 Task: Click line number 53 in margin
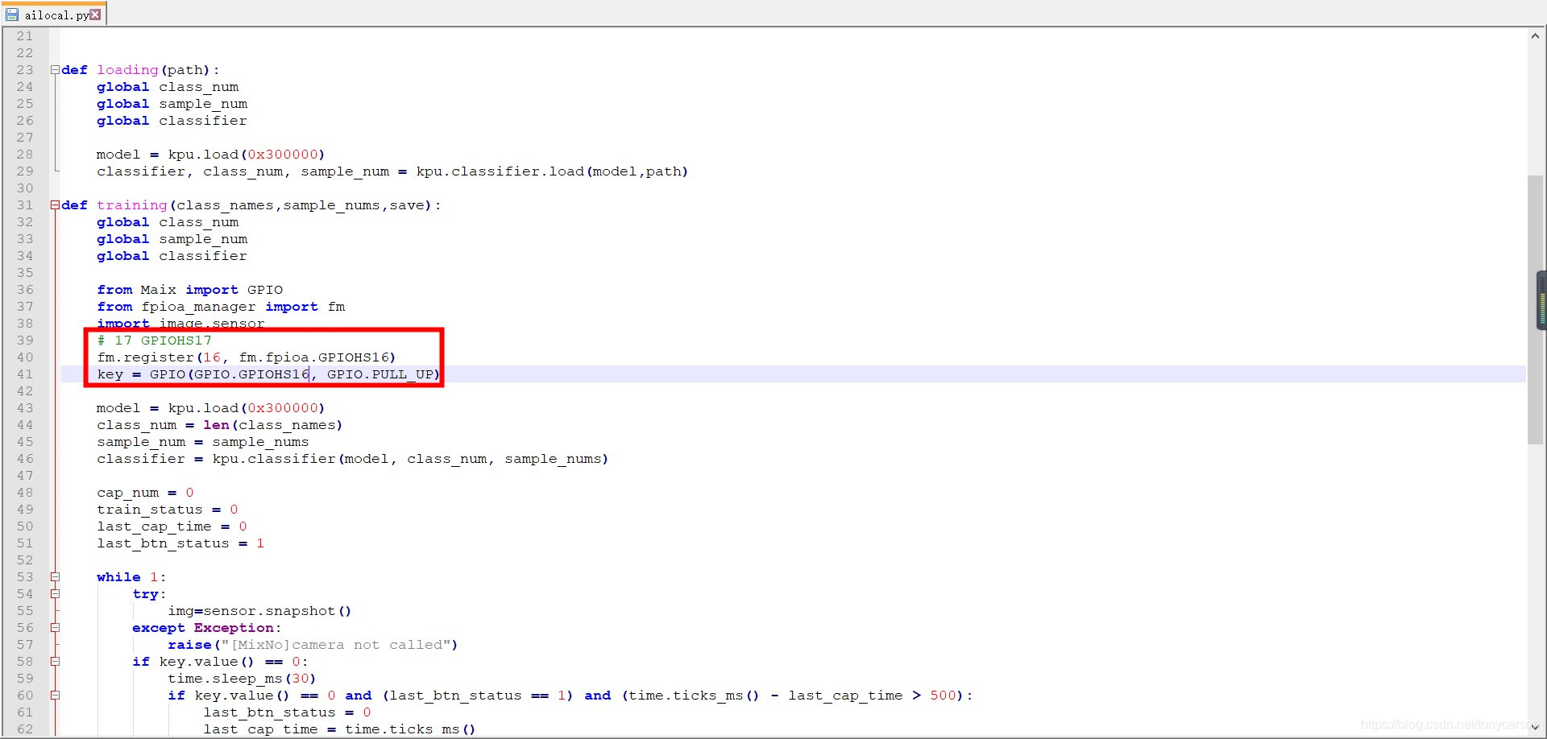[x=25, y=577]
